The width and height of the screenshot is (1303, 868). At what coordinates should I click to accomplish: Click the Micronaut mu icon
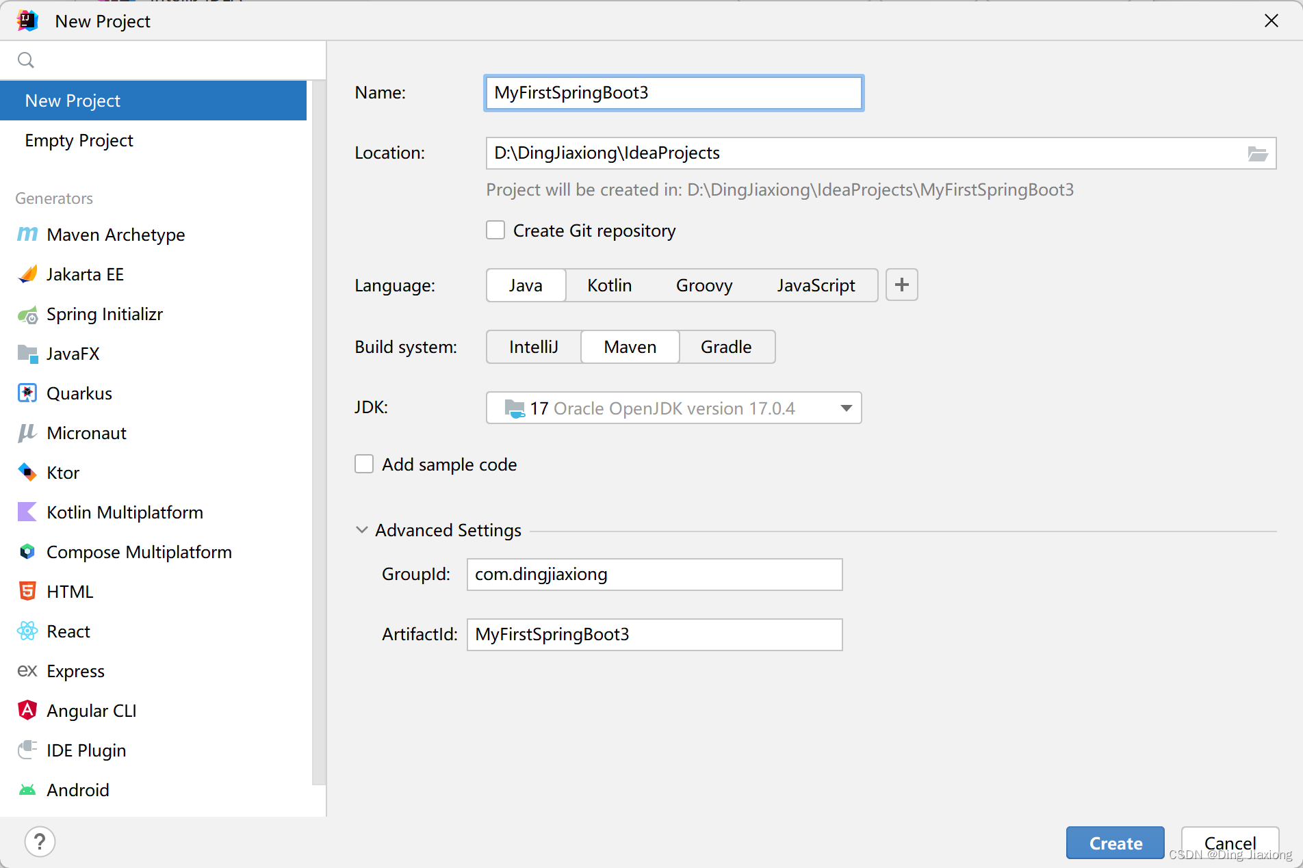pos(27,433)
